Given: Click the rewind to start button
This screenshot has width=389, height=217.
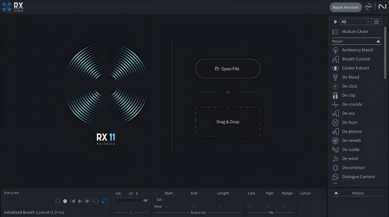Looking at the screenshot, I should (x=72, y=201).
